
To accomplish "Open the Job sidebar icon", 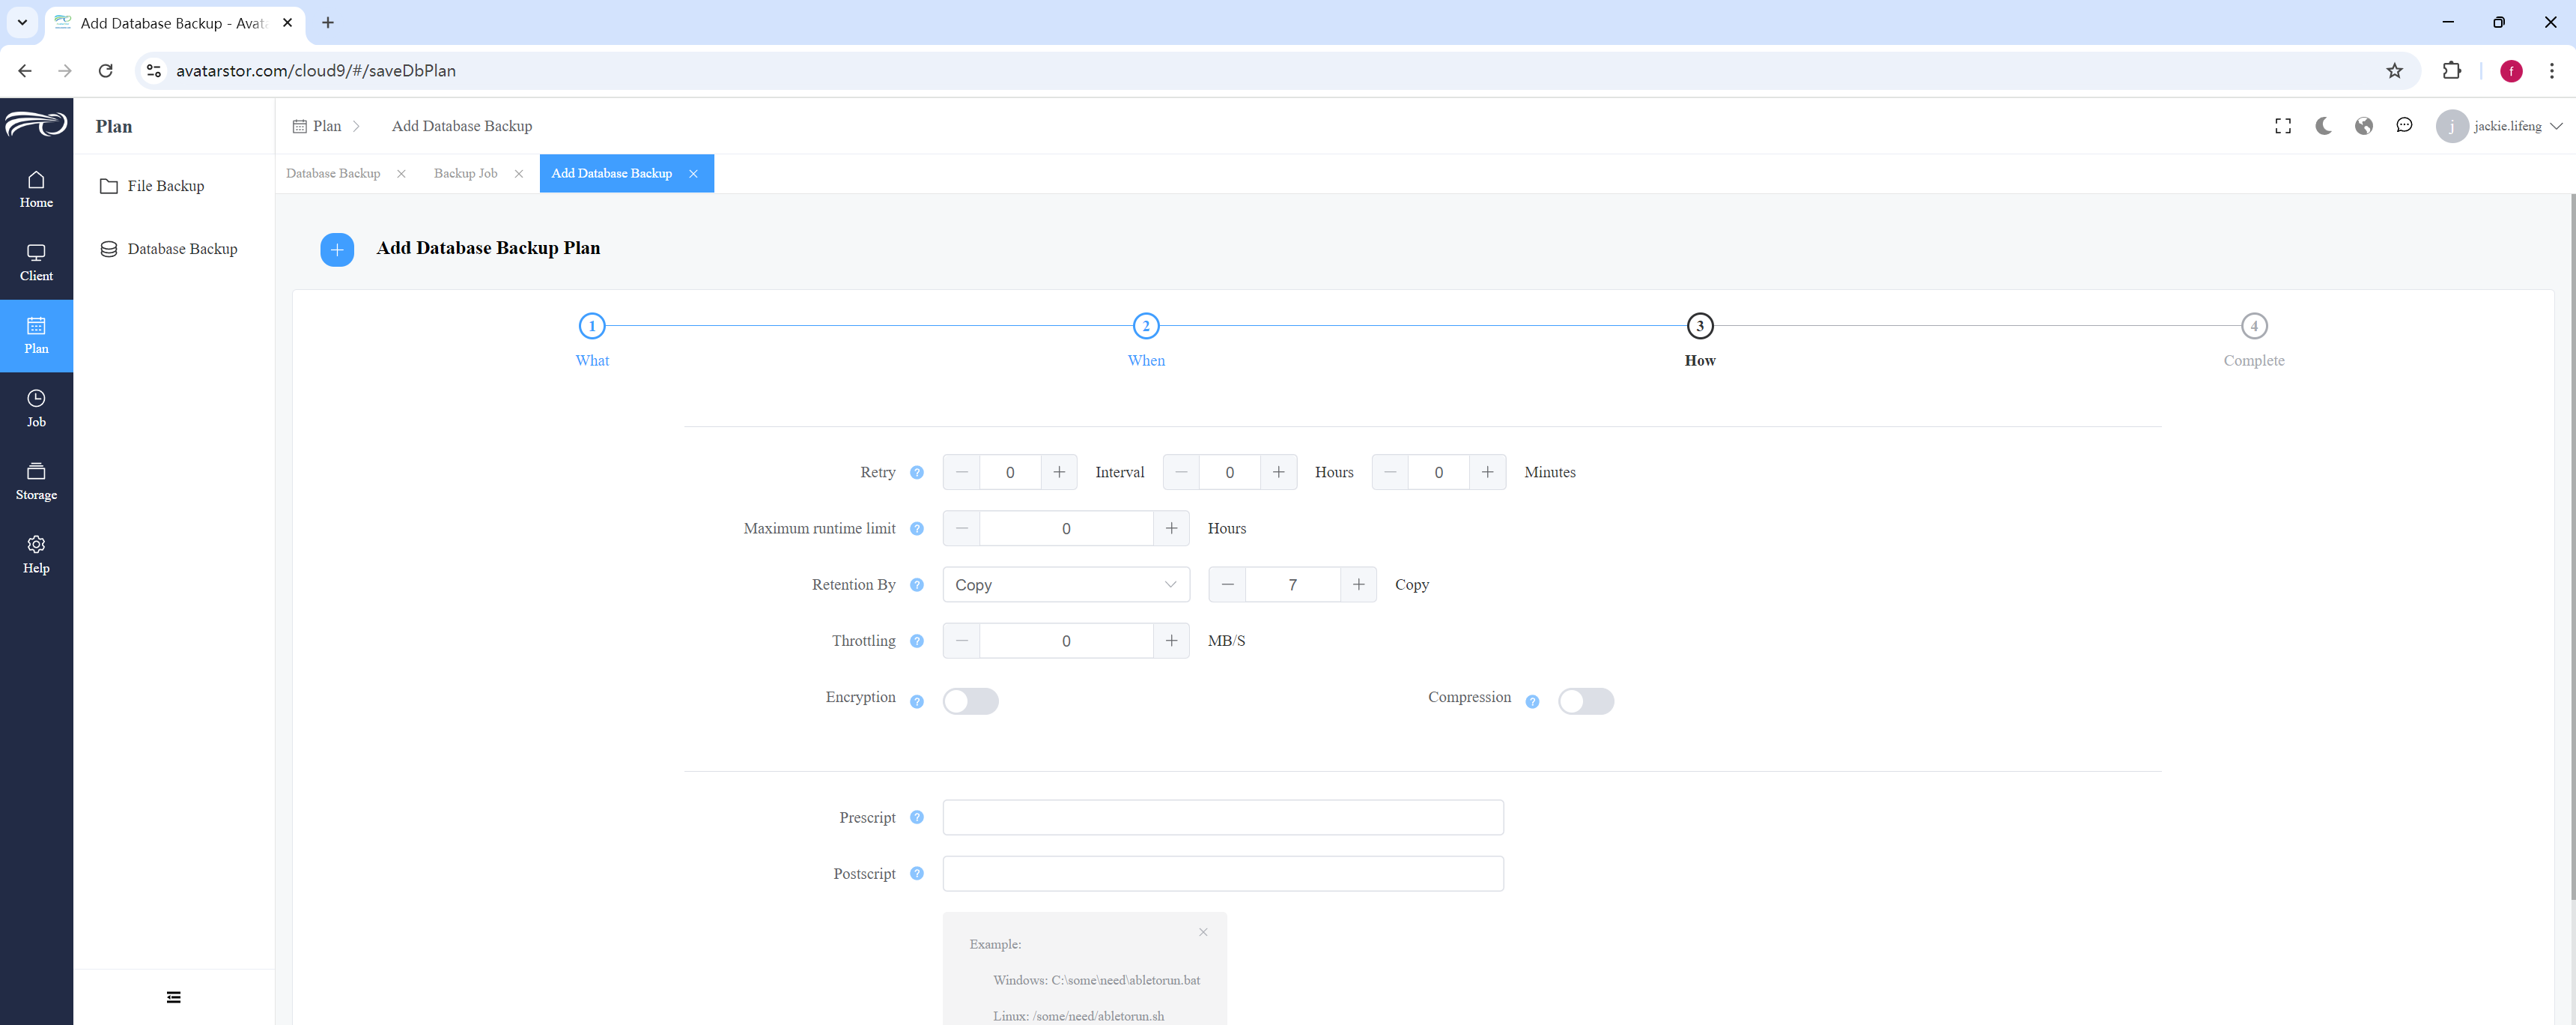I will tap(36, 399).
